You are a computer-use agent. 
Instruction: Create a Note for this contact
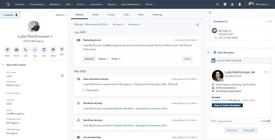[7, 50]
